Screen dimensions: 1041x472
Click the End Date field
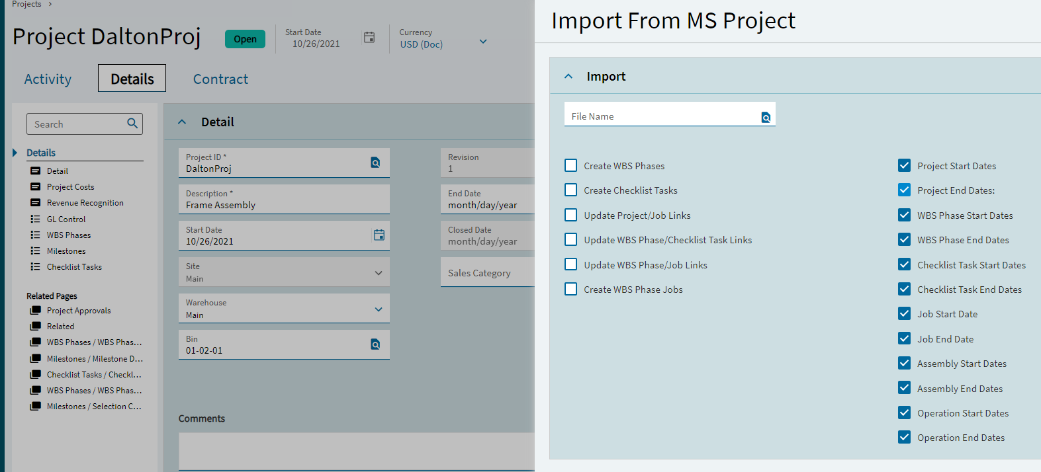click(x=487, y=199)
